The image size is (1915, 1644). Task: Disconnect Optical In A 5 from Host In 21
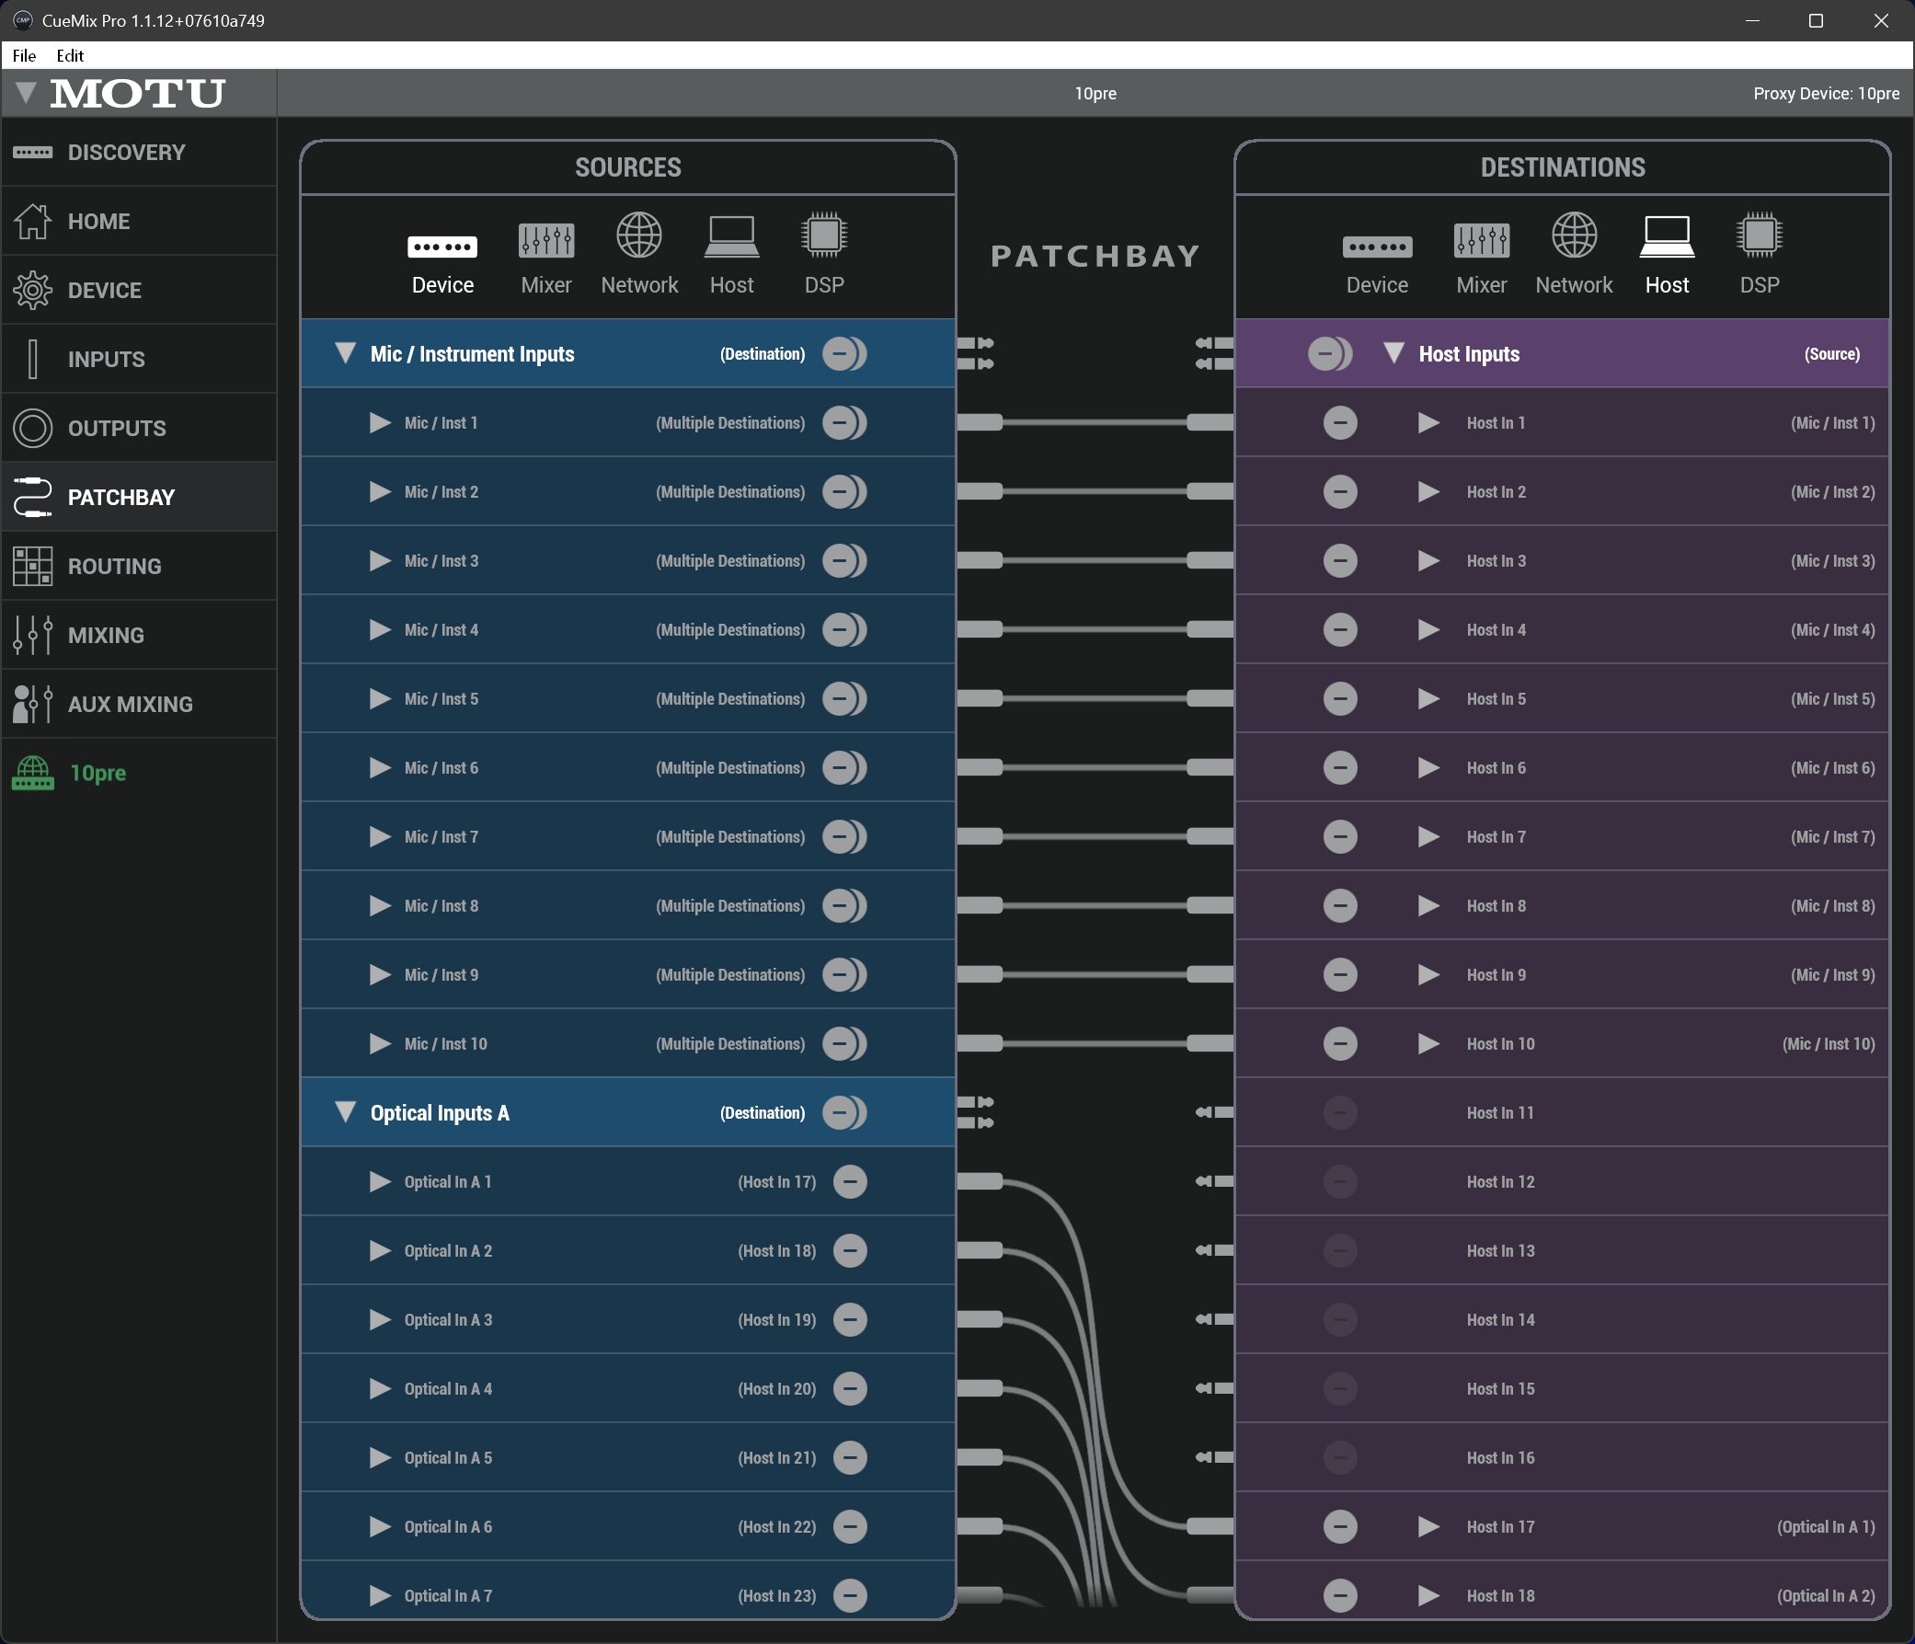tap(850, 1457)
